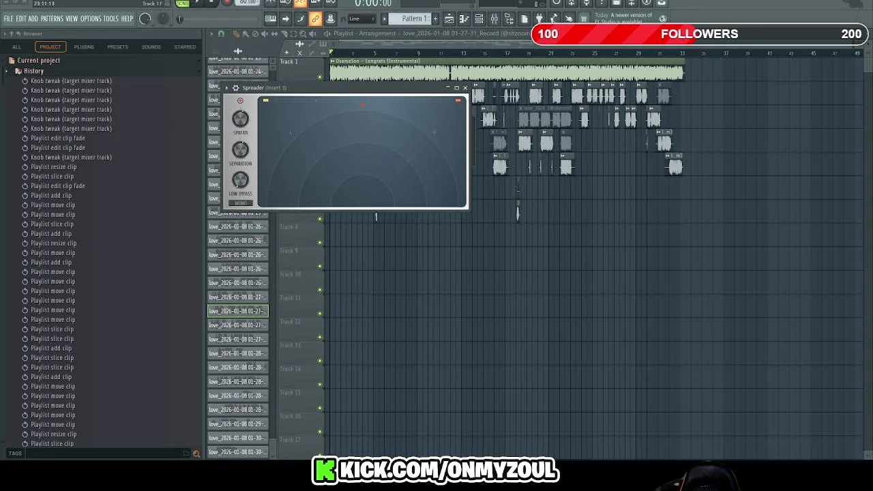Toggle SONG mode button
The width and height of the screenshot is (873, 491).
182,3
